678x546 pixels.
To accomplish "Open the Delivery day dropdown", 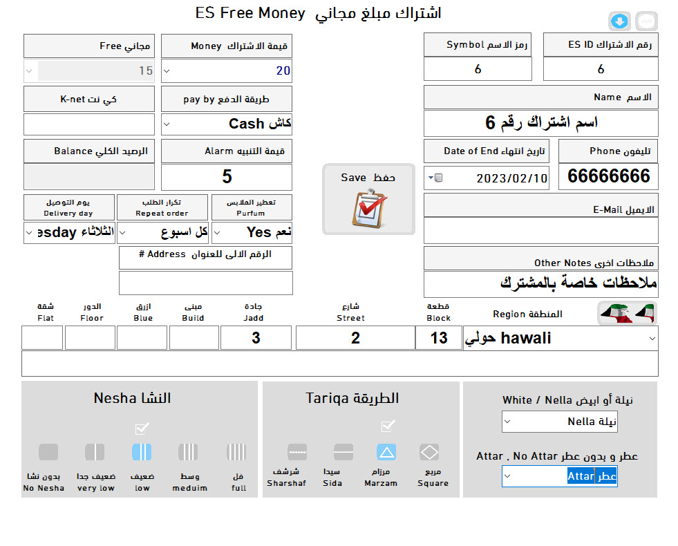I will [x=29, y=233].
